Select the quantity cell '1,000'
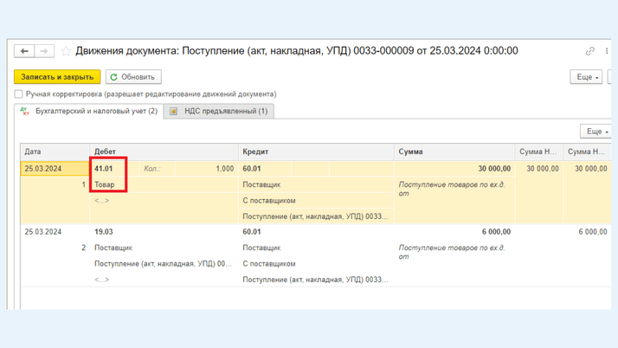The width and height of the screenshot is (618, 348). 207,169
